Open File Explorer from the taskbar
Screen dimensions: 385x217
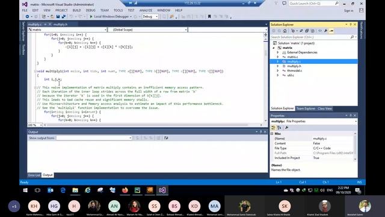pos(75,190)
